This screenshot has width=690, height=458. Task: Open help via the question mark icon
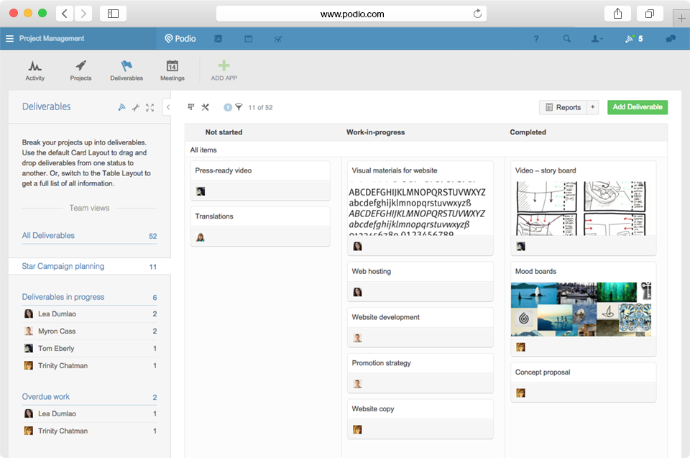(536, 39)
